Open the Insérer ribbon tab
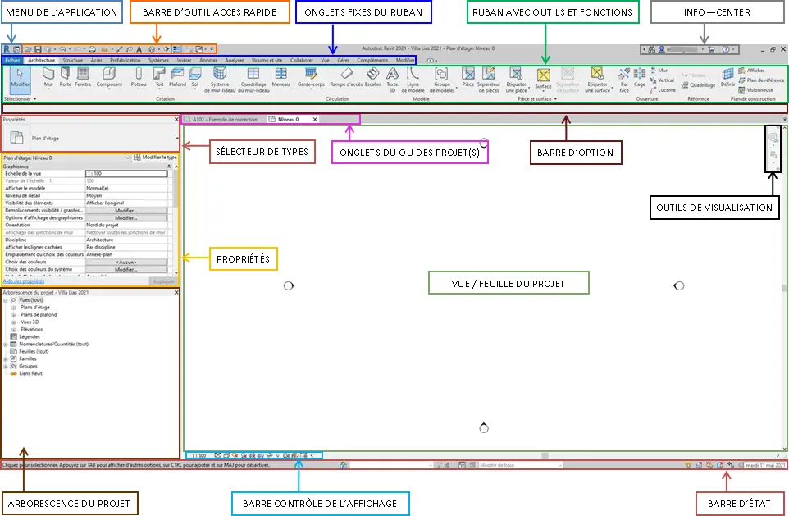This screenshot has width=789, height=516. pyautogui.click(x=184, y=61)
